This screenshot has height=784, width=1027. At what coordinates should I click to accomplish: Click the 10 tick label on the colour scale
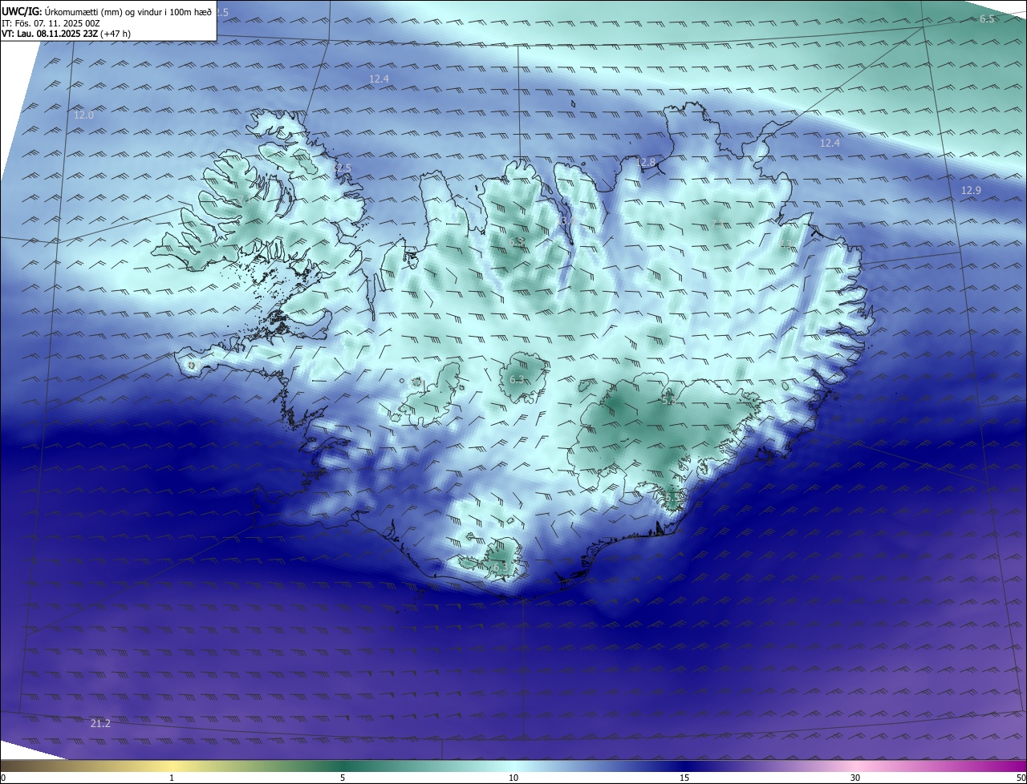[x=513, y=778]
